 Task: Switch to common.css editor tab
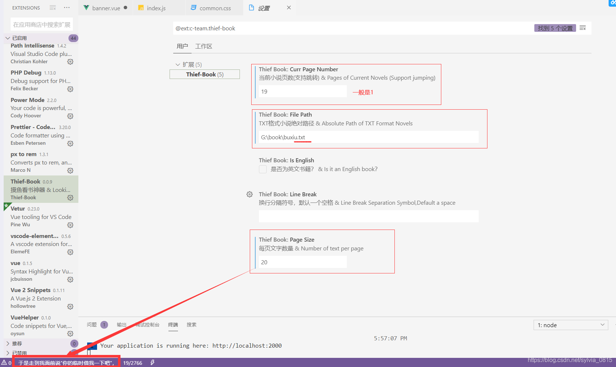tap(215, 8)
